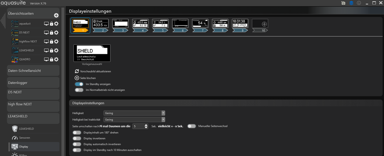Click the monitor icon for D5 NEXT page
The image size is (384, 156).
pyautogui.click(x=46, y=33)
